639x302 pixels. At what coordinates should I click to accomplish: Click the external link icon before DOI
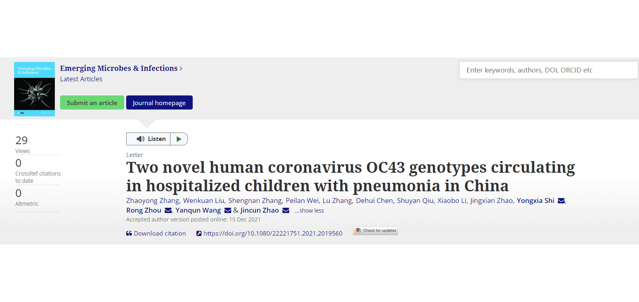tap(199, 234)
